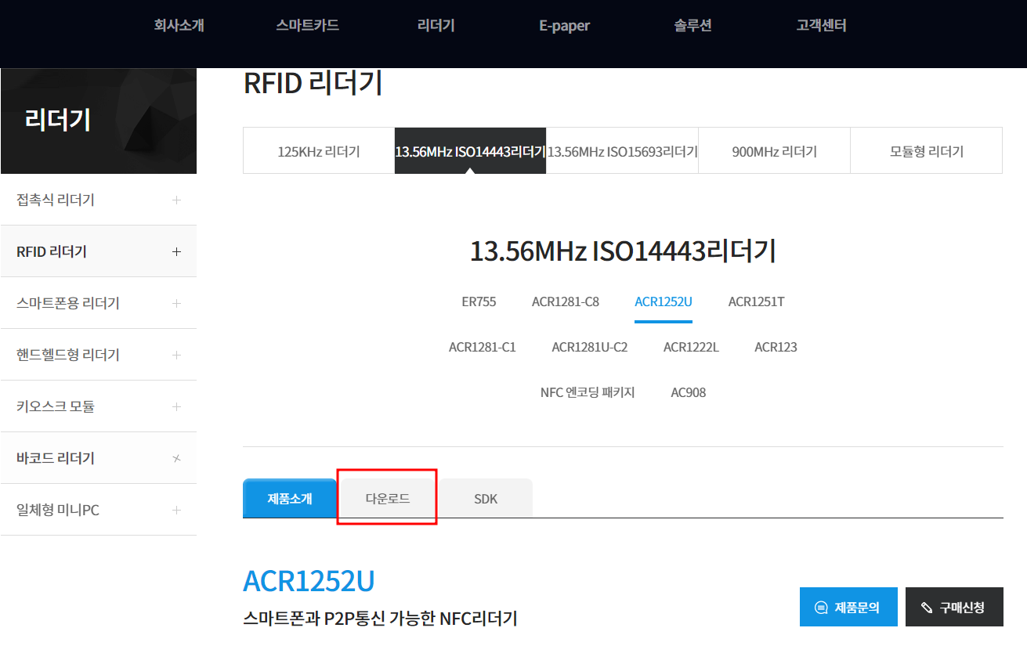This screenshot has height=646, width=1027.
Task: Click plus icon beside 핸드헬드형 리더기
Action: tap(176, 355)
